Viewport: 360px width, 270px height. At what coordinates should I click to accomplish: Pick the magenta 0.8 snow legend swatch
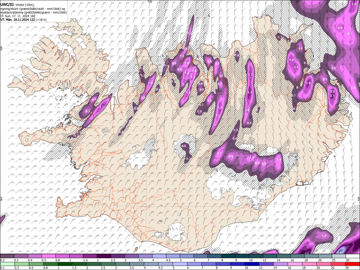pyautogui.click(x=62, y=256)
